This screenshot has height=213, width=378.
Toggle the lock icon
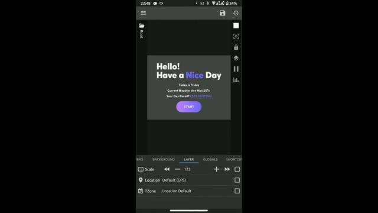coord(236,47)
